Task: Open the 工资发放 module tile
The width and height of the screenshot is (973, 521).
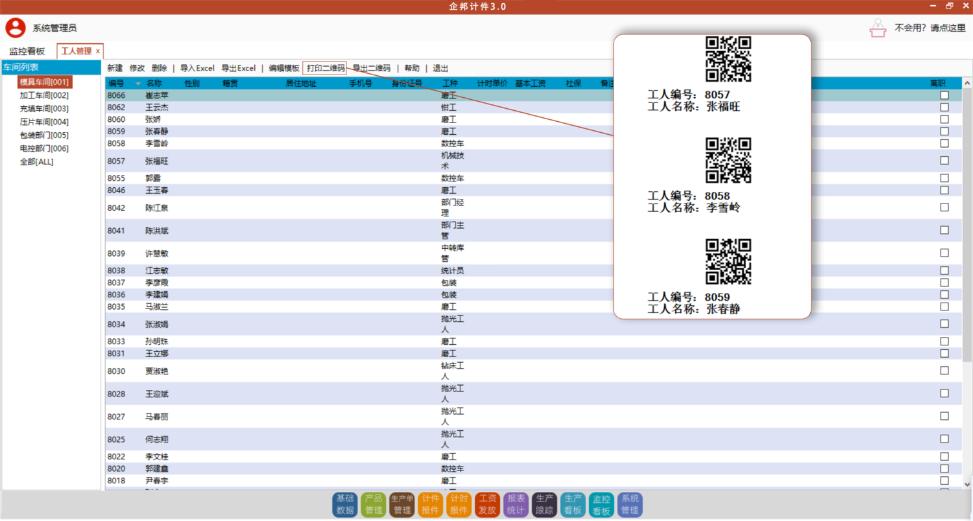Action: click(487, 504)
